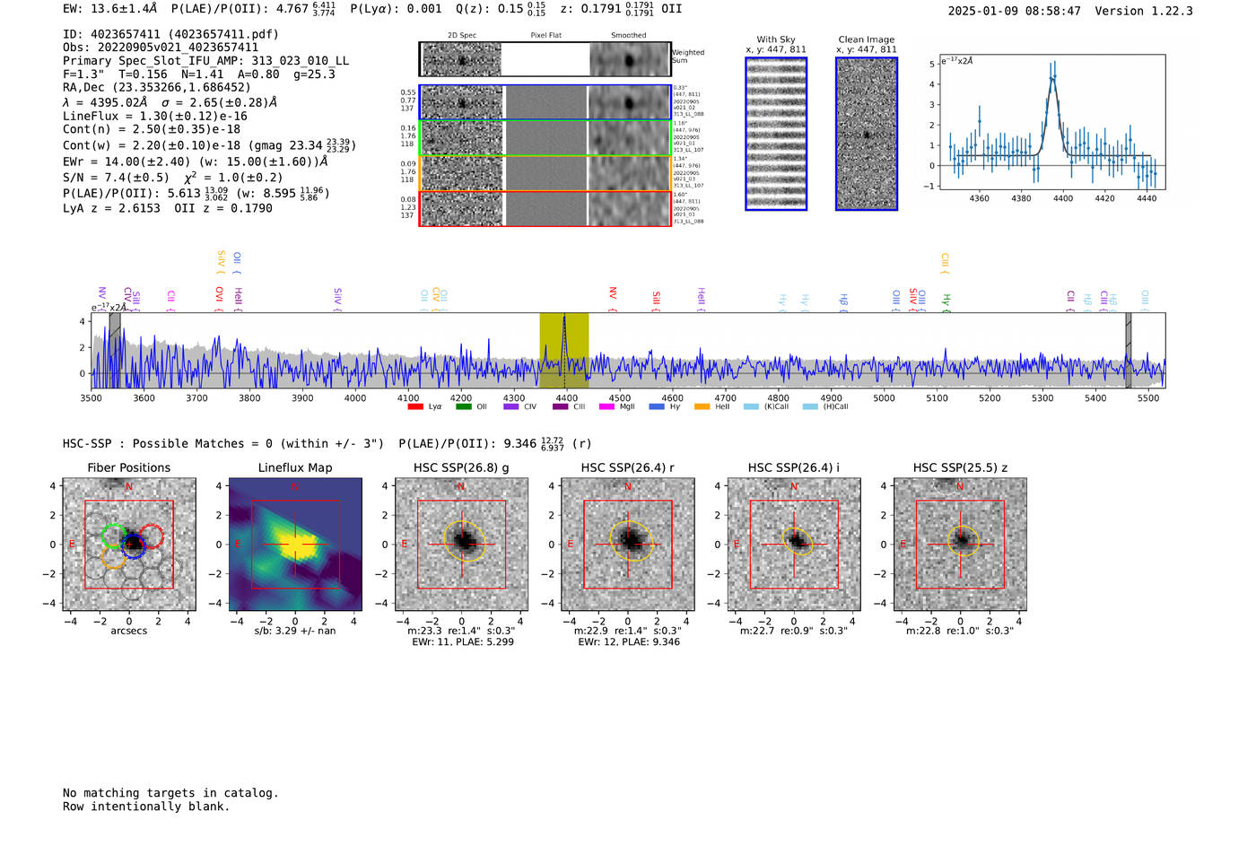Screen dimensions: 1256x855
Task: Click the blue Hγ legend swatch
Action: coord(657,406)
